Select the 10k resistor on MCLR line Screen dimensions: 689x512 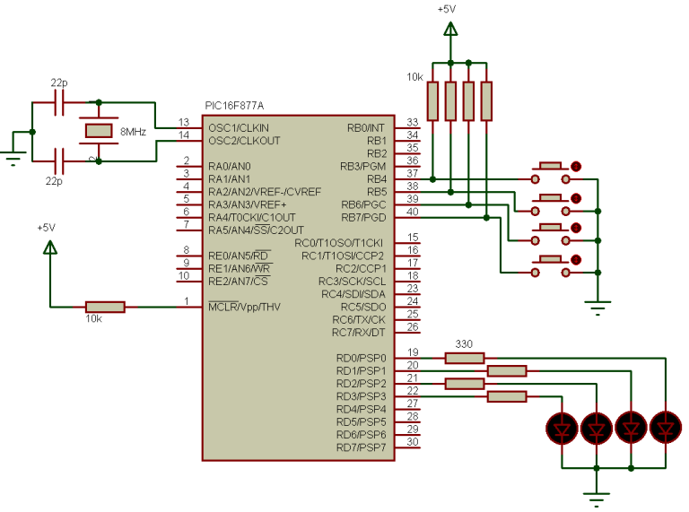(x=105, y=307)
